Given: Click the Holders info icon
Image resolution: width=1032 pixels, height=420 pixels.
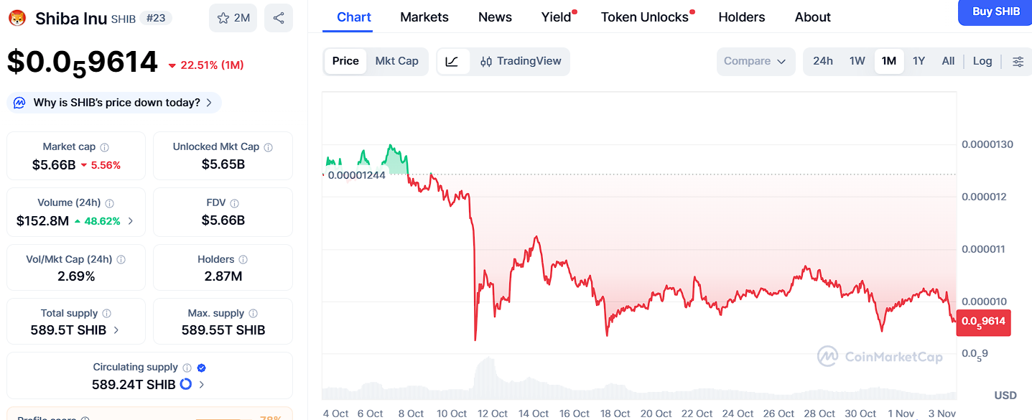Looking at the screenshot, I should 243,260.
